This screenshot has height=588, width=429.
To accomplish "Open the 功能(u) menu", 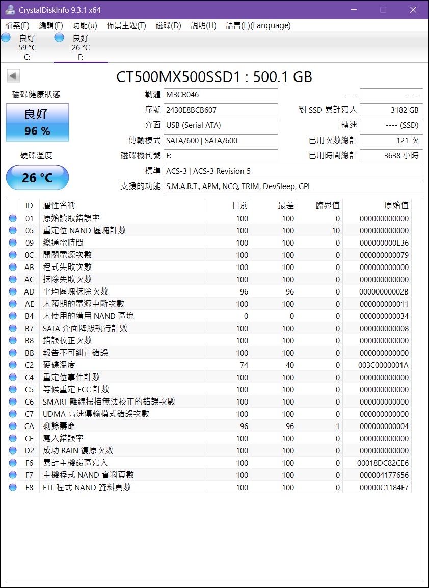I will (x=85, y=25).
